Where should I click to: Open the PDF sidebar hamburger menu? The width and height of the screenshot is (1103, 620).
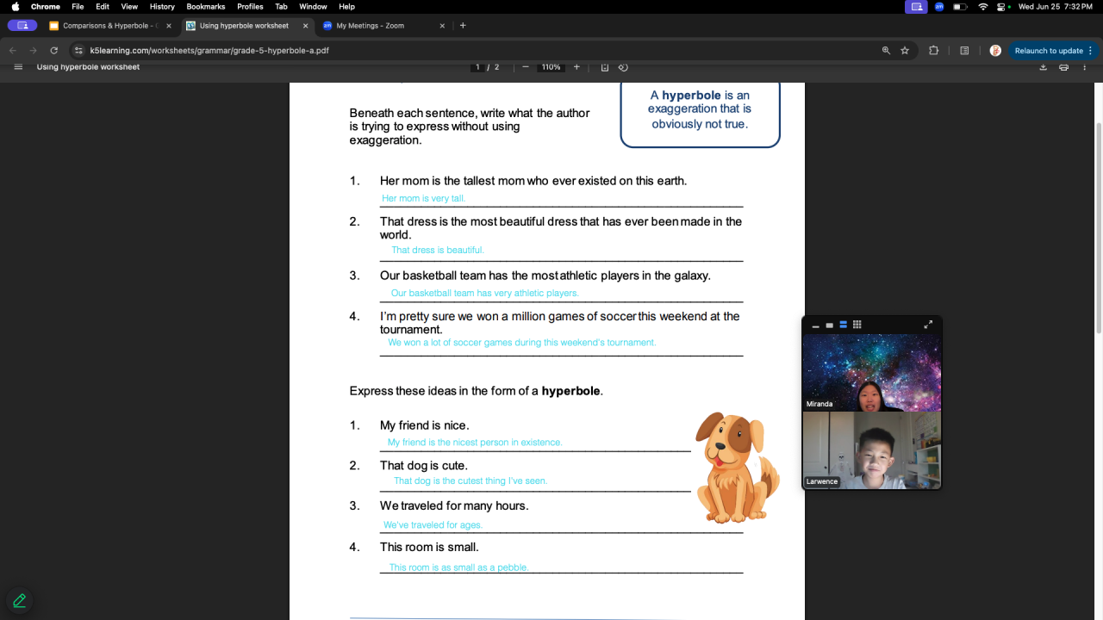18,67
